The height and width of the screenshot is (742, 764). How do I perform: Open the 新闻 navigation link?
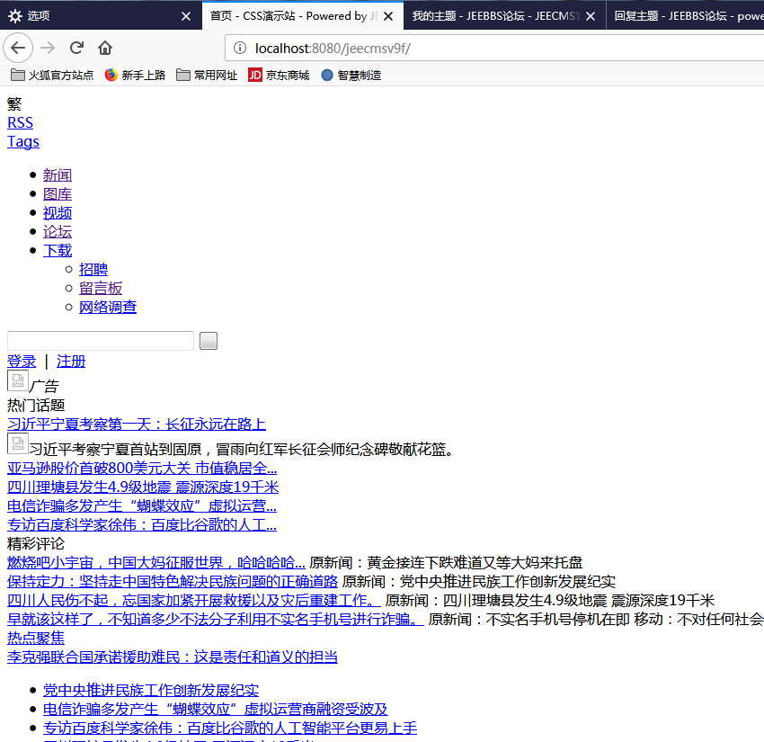click(58, 175)
